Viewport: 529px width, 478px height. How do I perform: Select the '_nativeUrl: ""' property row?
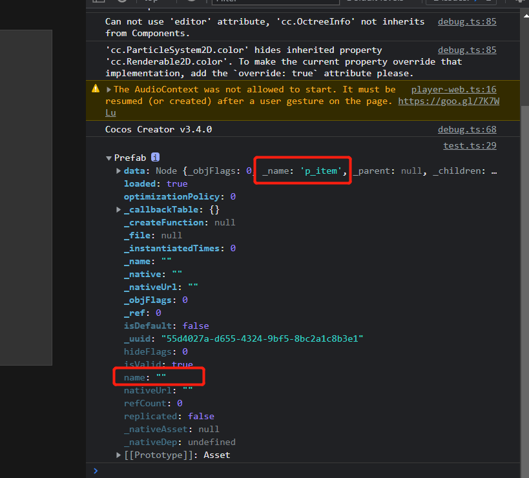click(161, 287)
